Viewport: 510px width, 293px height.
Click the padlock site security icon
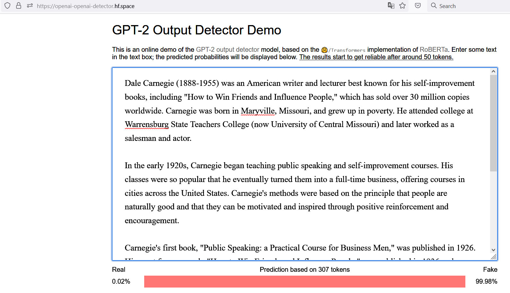[x=19, y=6]
